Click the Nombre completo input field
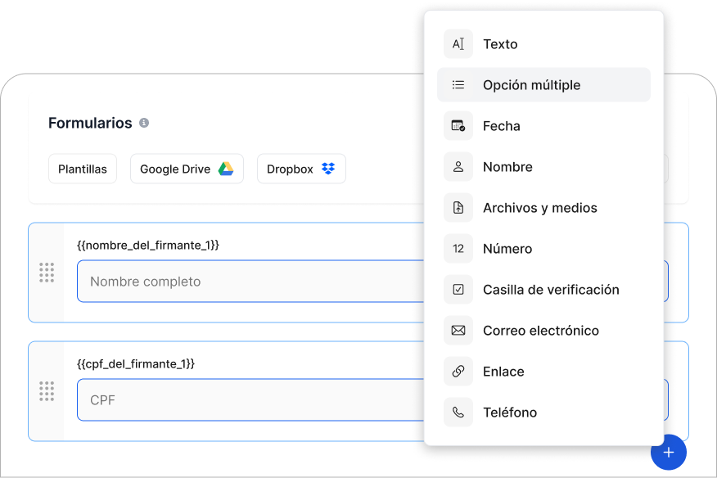Viewport: 717px width, 478px height. coord(246,281)
